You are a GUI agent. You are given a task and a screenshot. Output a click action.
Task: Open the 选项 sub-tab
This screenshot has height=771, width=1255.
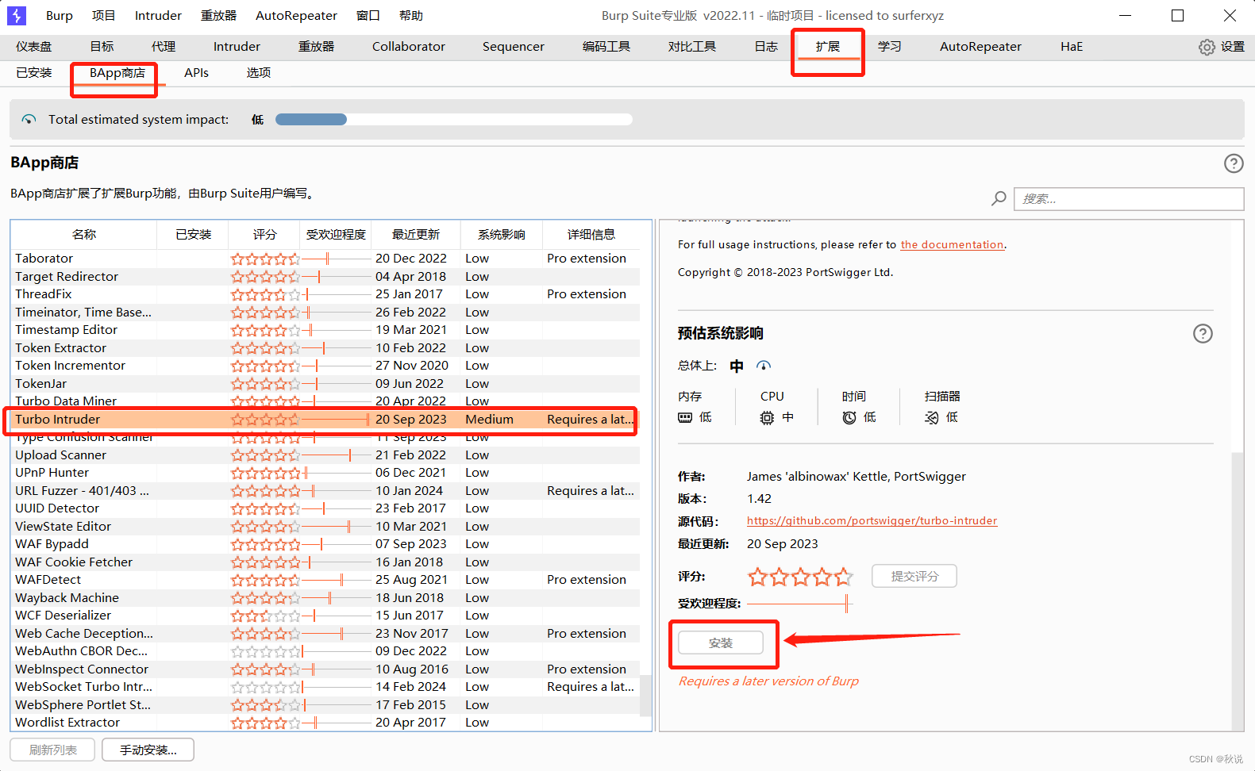click(259, 72)
